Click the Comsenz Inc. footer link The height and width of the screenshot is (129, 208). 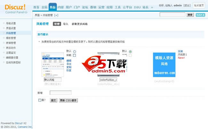[25, 127]
